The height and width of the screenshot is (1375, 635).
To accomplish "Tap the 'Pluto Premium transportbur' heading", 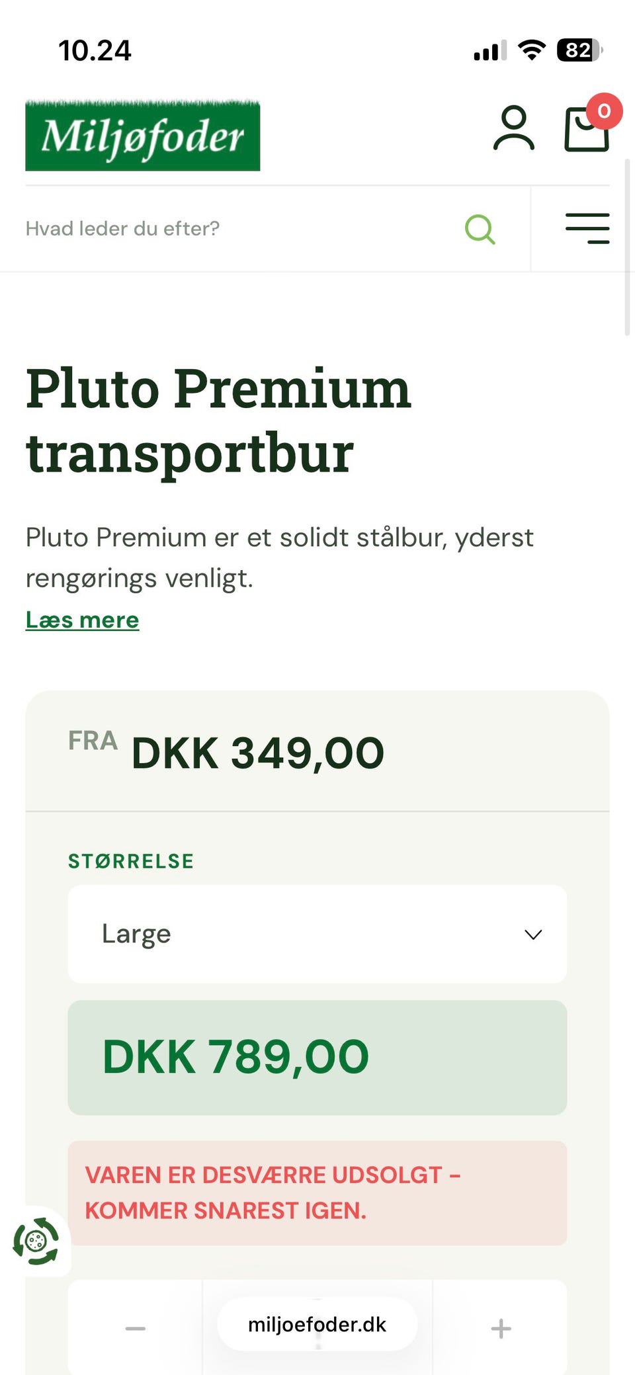I will point(218,421).
